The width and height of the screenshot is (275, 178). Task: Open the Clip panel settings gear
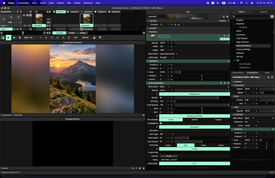(227, 17)
